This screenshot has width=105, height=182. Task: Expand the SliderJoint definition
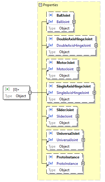coord(77,116)
